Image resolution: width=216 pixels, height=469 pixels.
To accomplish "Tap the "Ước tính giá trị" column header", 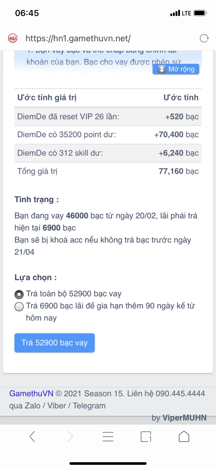I will [x=47, y=98].
